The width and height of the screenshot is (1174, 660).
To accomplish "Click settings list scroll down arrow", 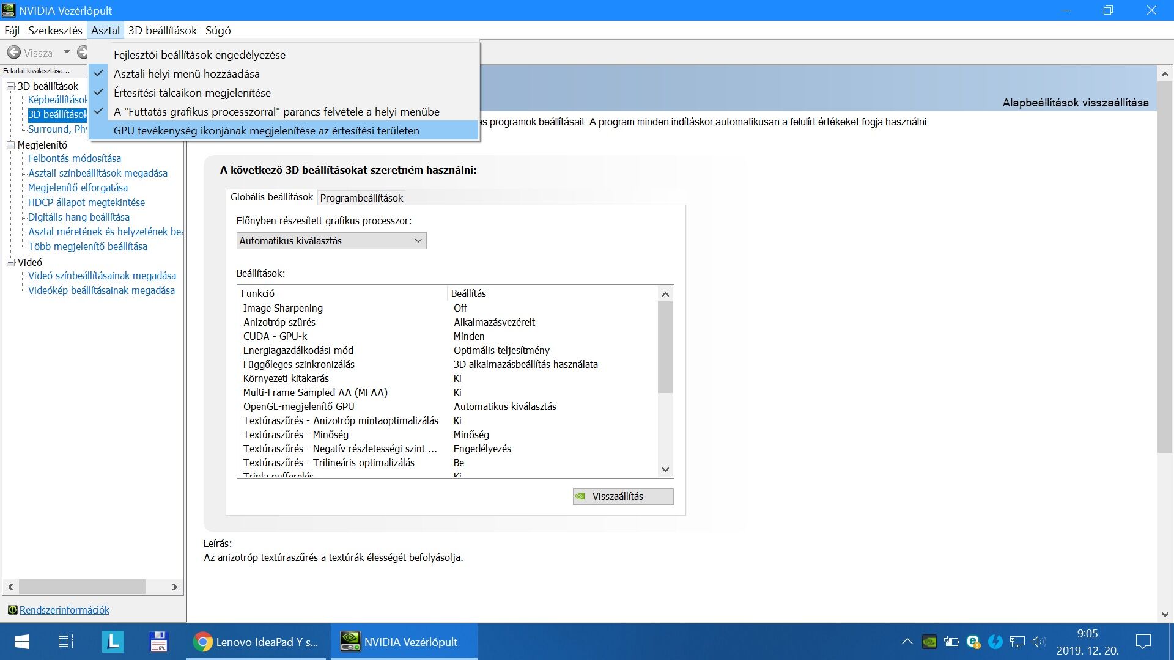I will pyautogui.click(x=665, y=469).
